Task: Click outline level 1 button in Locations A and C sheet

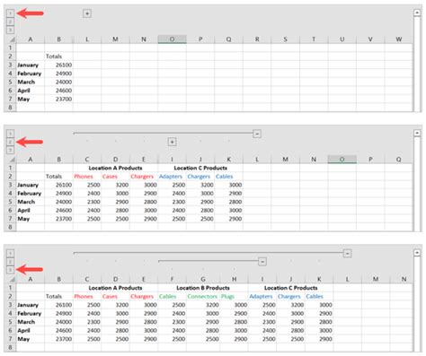Action: [10, 134]
